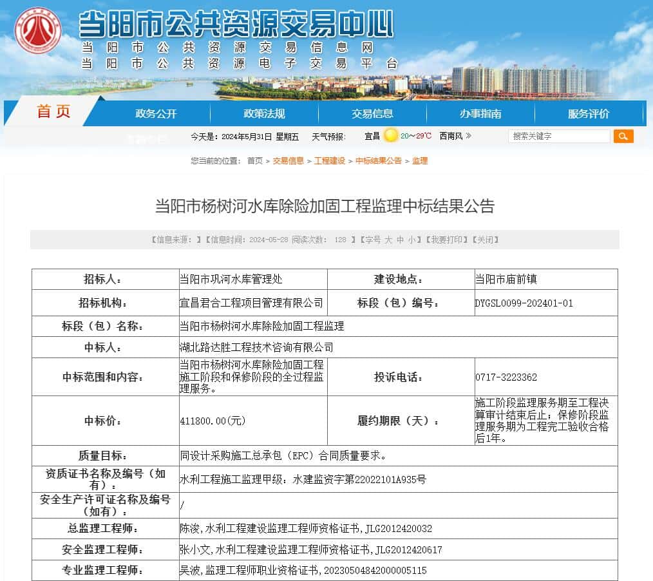Open the 政策法规 menu
This screenshot has width=653, height=581.
coord(264,114)
